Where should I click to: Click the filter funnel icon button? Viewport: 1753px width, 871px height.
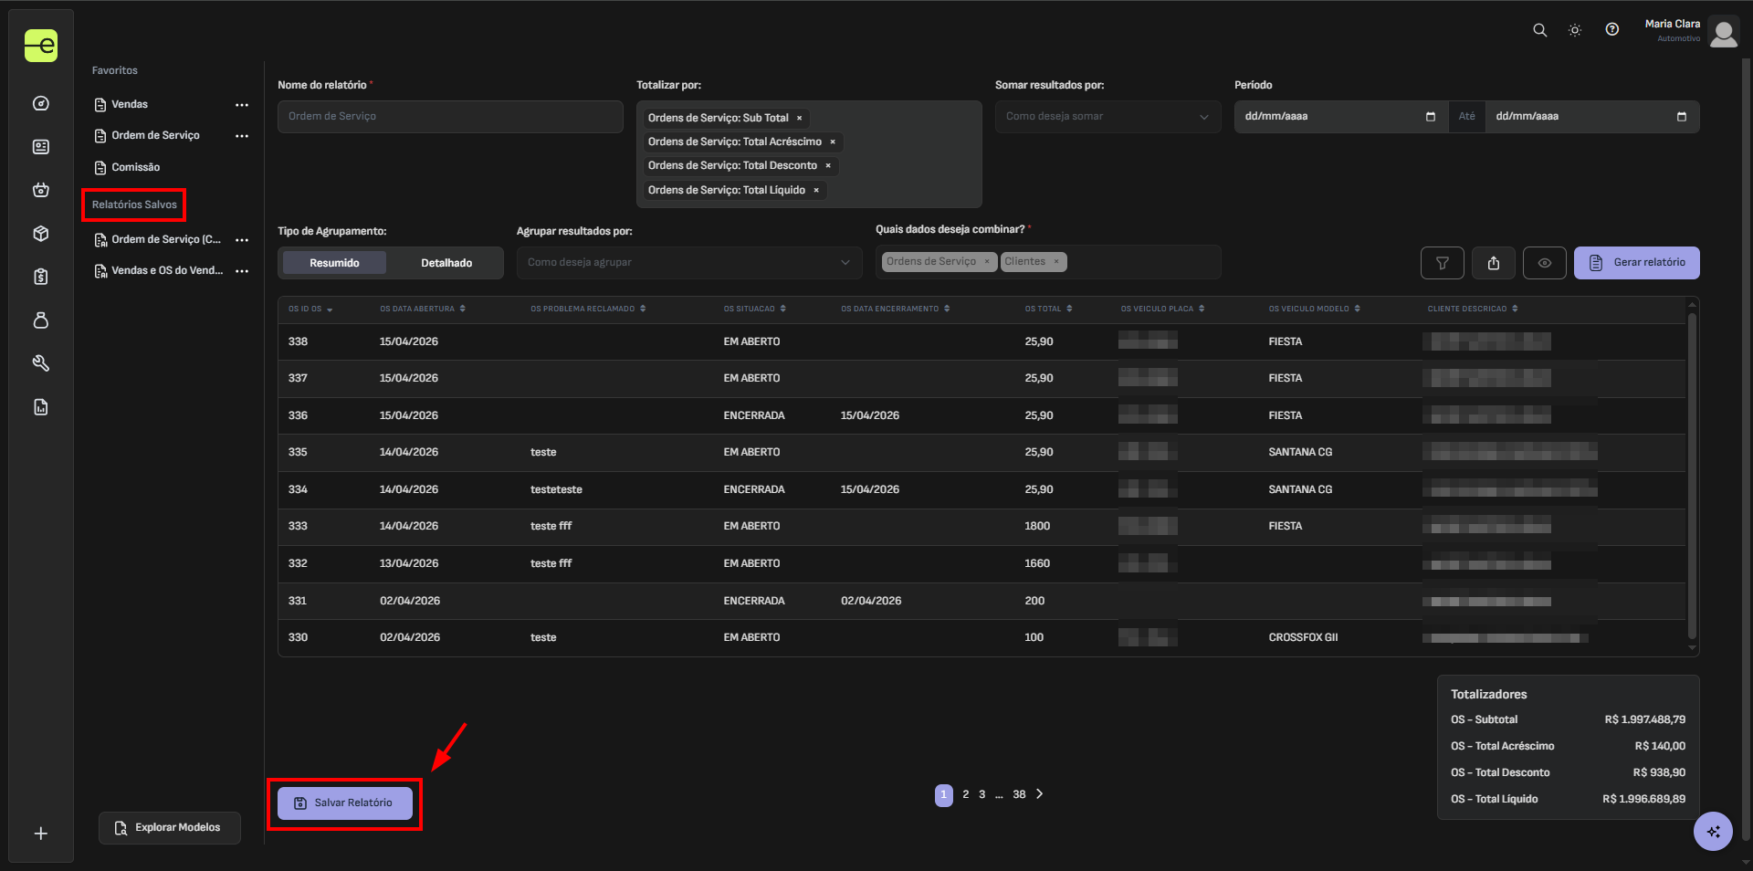click(x=1442, y=263)
